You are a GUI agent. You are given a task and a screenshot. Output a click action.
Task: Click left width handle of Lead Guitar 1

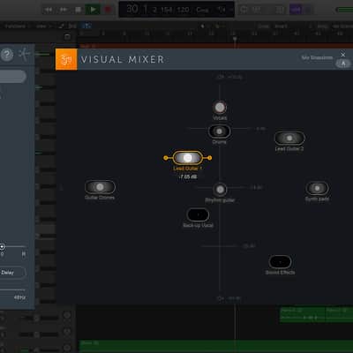pyautogui.click(x=166, y=158)
